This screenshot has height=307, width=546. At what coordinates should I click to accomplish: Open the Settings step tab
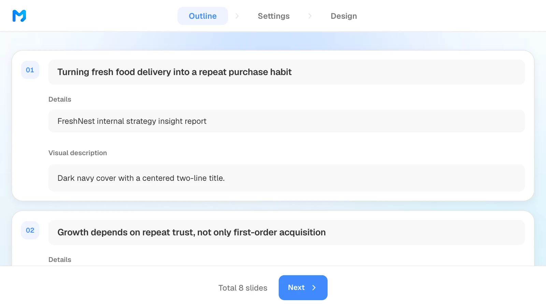click(x=274, y=16)
